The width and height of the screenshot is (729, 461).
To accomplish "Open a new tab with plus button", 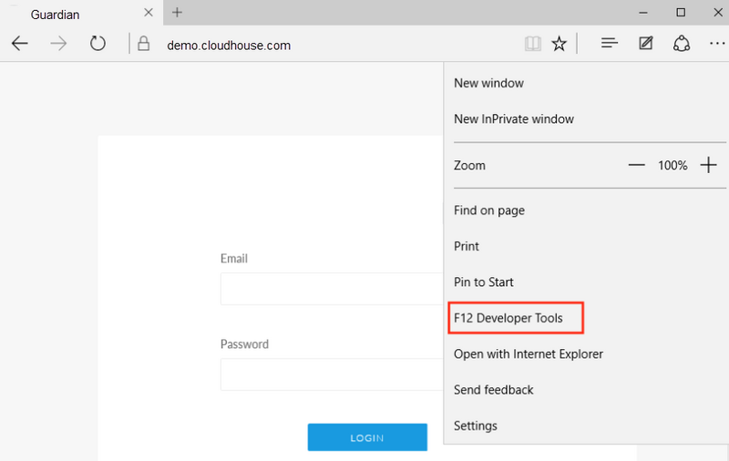I will (178, 13).
